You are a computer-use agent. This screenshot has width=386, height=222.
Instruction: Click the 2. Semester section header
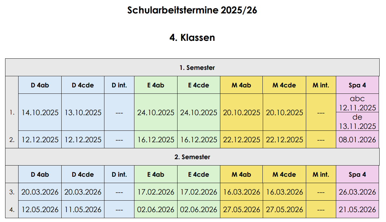(x=192, y=157)
